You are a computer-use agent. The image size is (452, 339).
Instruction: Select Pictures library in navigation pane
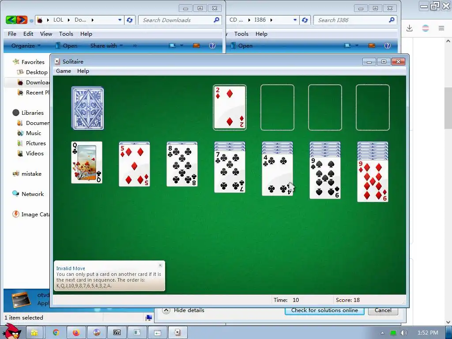[x=36, y=143]
